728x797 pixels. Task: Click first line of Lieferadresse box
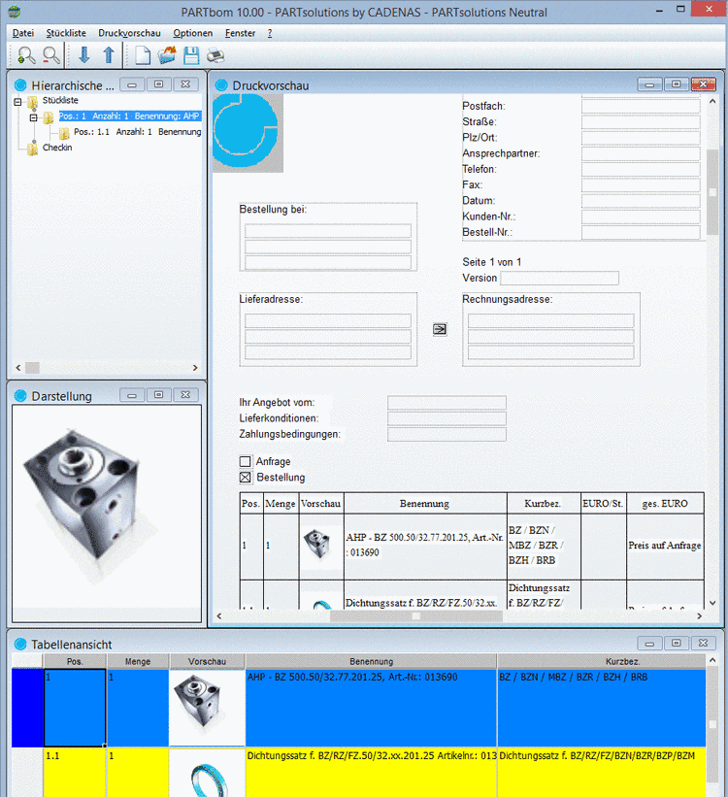(x=328, y=320)
